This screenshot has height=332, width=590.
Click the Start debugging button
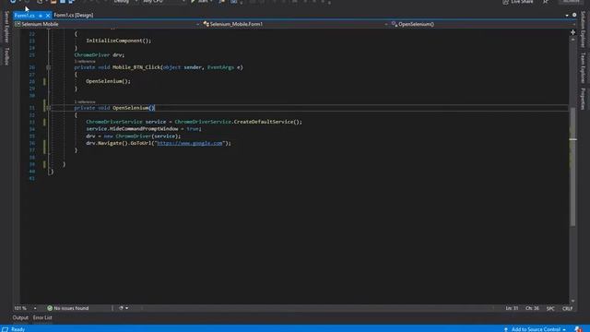[x=201, y=2]
